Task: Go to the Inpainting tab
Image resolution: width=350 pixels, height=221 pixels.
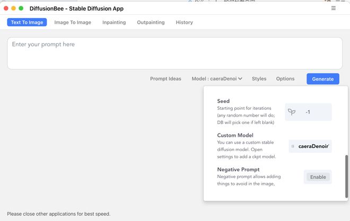Action: [114, 22]
